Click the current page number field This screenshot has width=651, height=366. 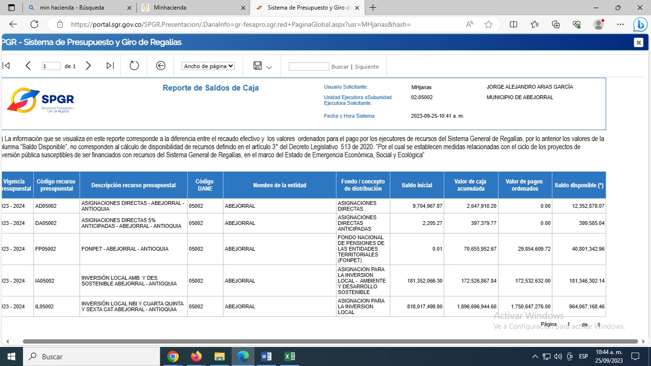51,66
